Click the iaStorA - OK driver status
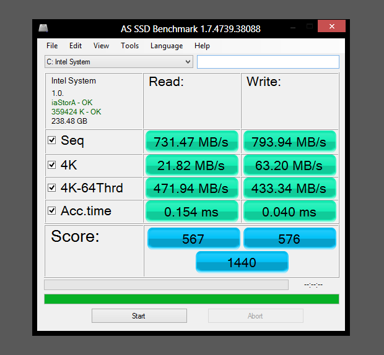The height and width of the screenshot is (355, 384). pos(72,103)
